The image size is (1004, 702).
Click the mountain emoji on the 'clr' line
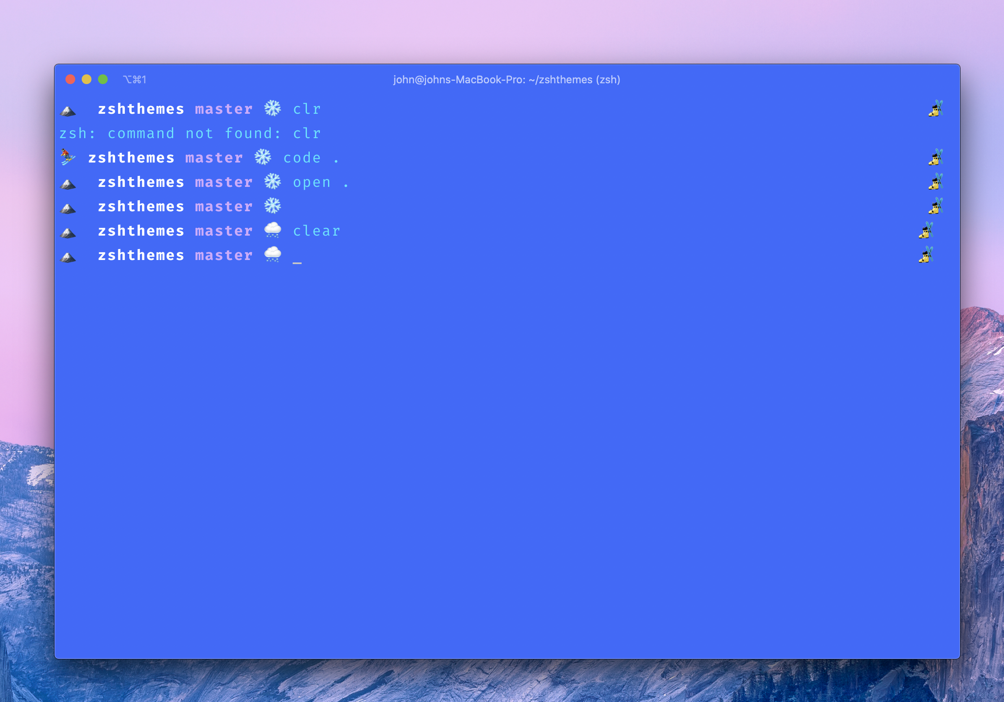(x=68, y=110)
